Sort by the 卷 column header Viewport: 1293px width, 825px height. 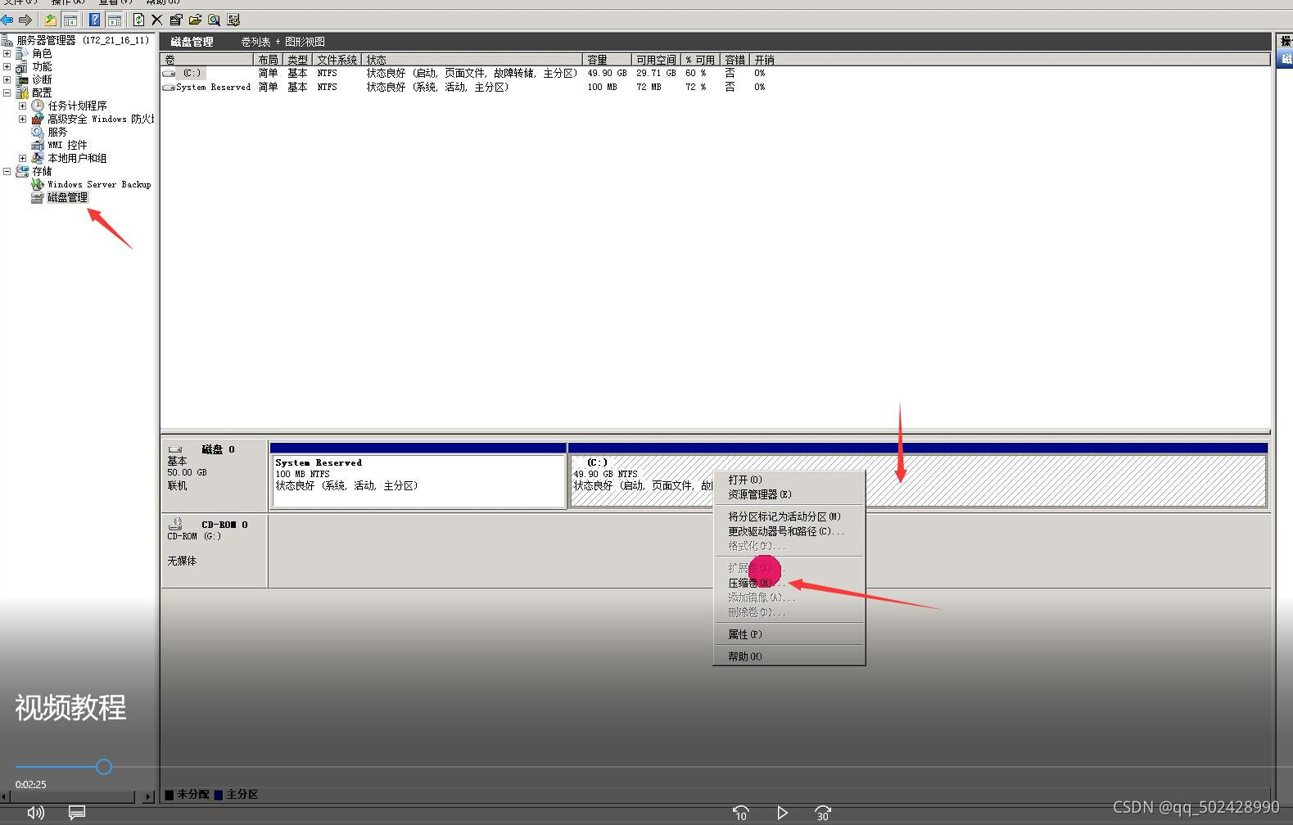tap(207, 60)
